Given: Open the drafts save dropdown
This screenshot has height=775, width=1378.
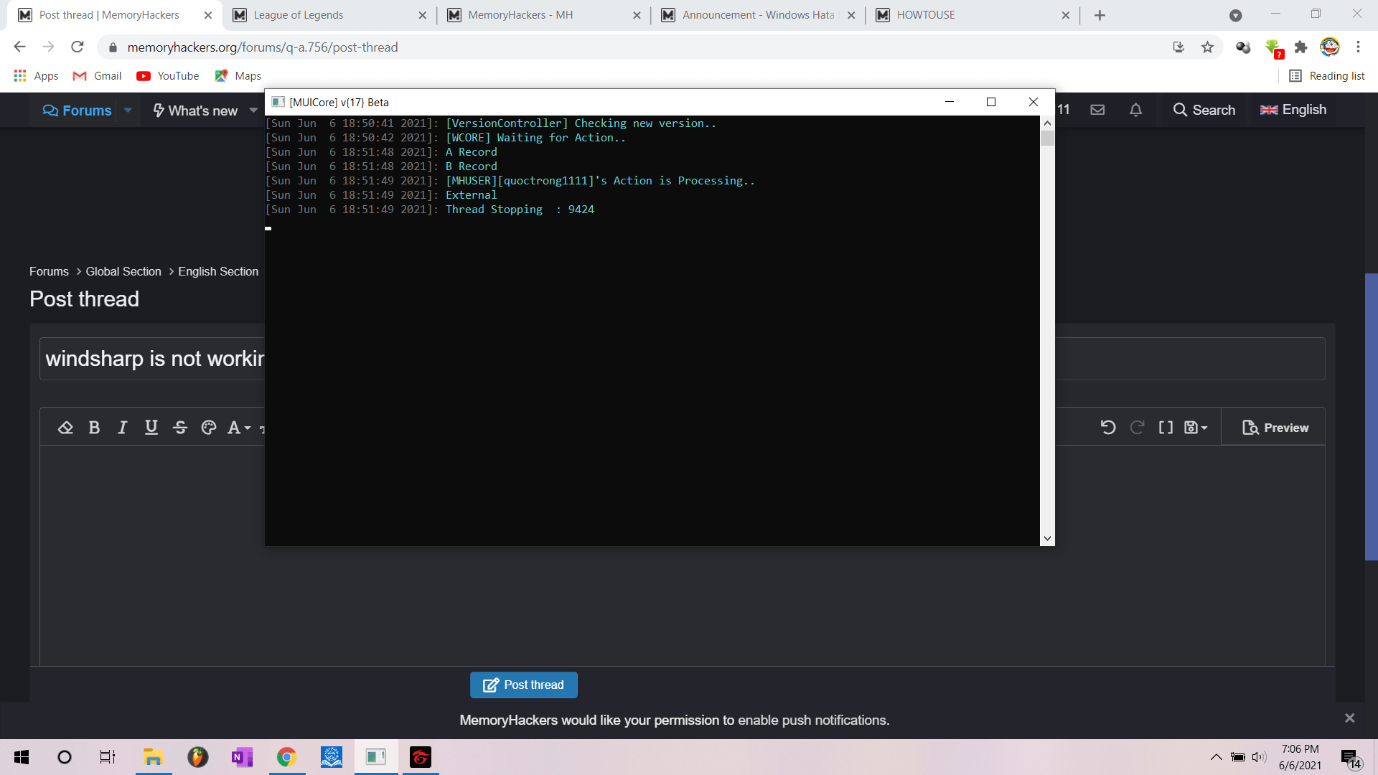Looking at the screenshot, I should [x=1196, y=428].
